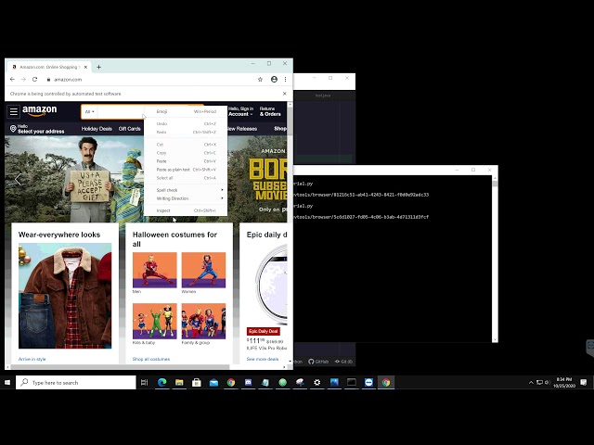This screenshot has height=445, width=594.
Task: Open Discord from the taskbar
Action: (x=248, y=383)
